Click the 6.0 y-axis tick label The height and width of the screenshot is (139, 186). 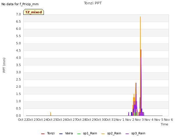click(x=18, y=29)
